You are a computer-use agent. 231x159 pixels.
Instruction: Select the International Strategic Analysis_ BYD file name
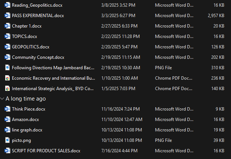pos(53,89)
